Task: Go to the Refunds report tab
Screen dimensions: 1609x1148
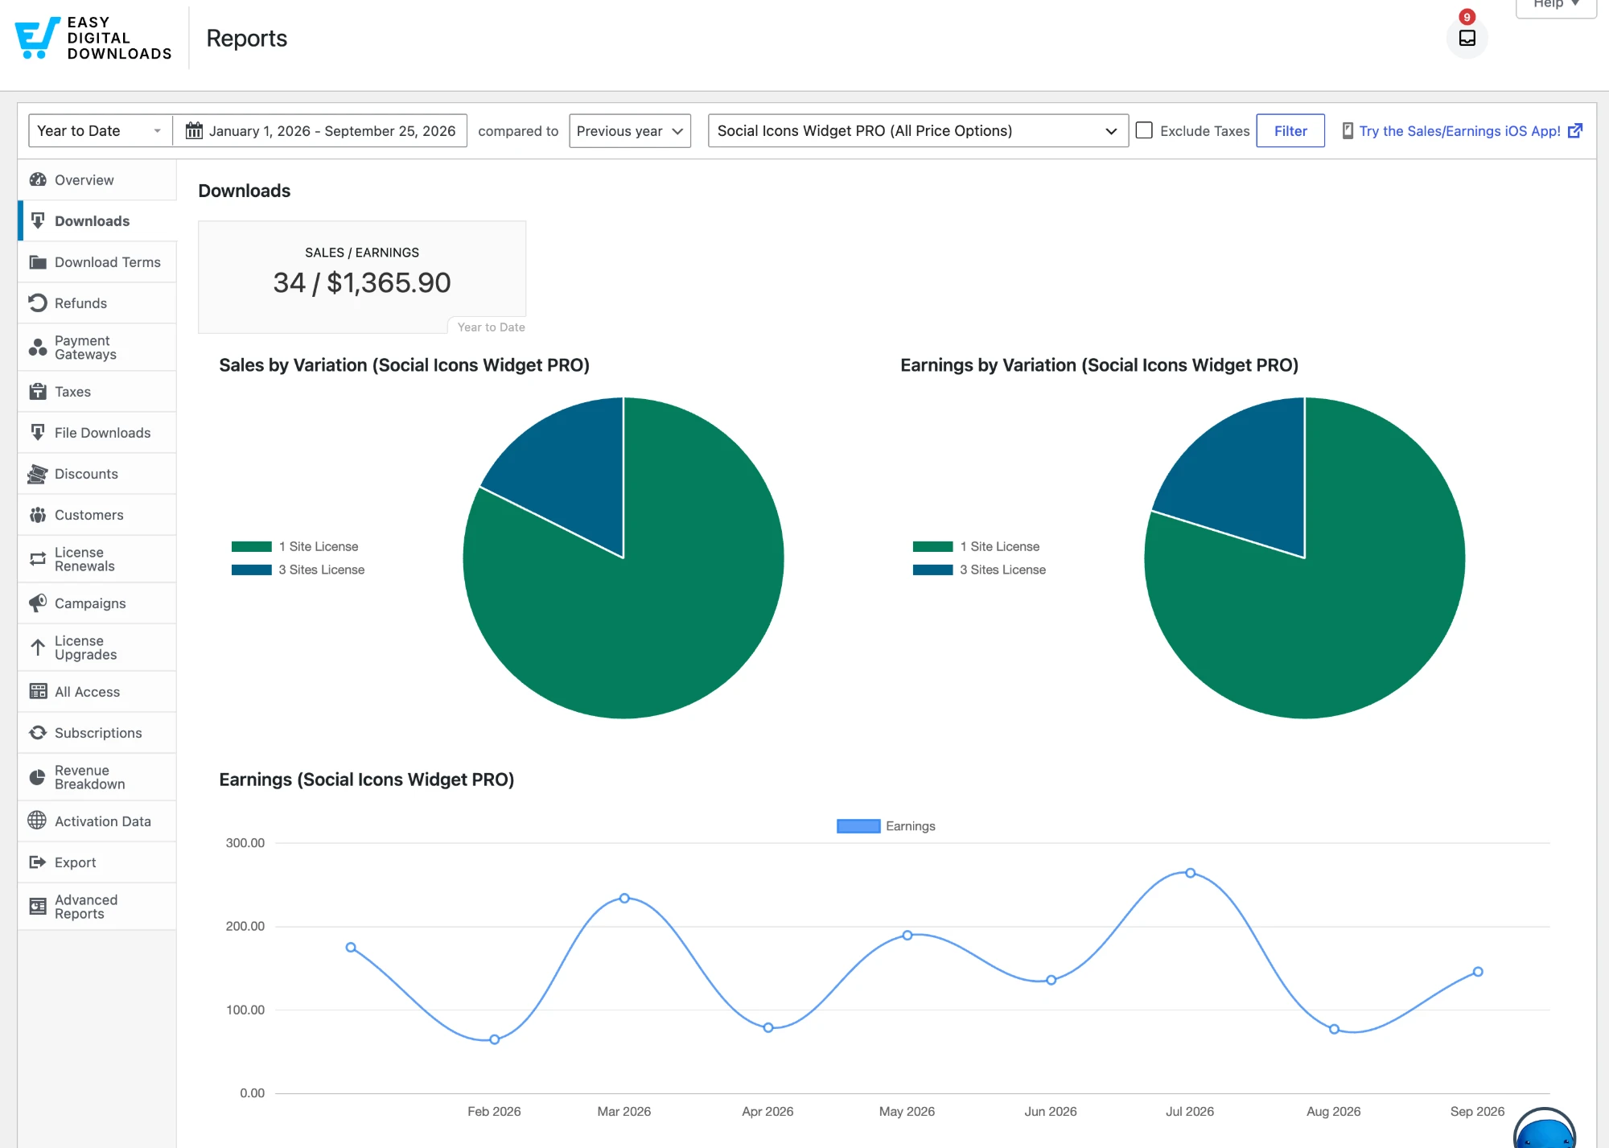Action: click(x=97, y=302)
